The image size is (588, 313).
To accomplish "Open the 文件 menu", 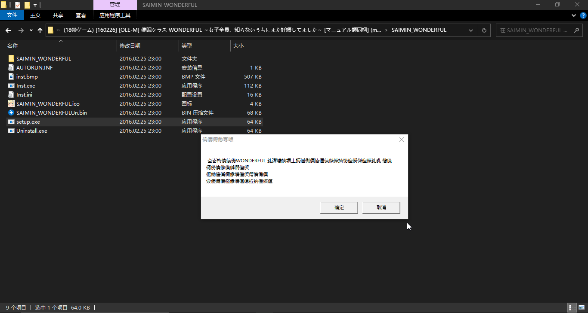I will pos(12,15).
